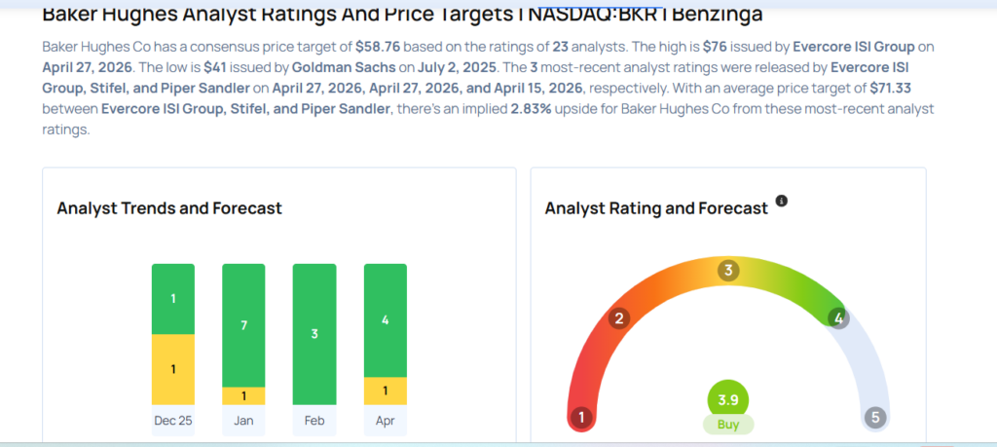Select the Dec 25 month label
Viewport: 997px width, 447px height.
172,421
